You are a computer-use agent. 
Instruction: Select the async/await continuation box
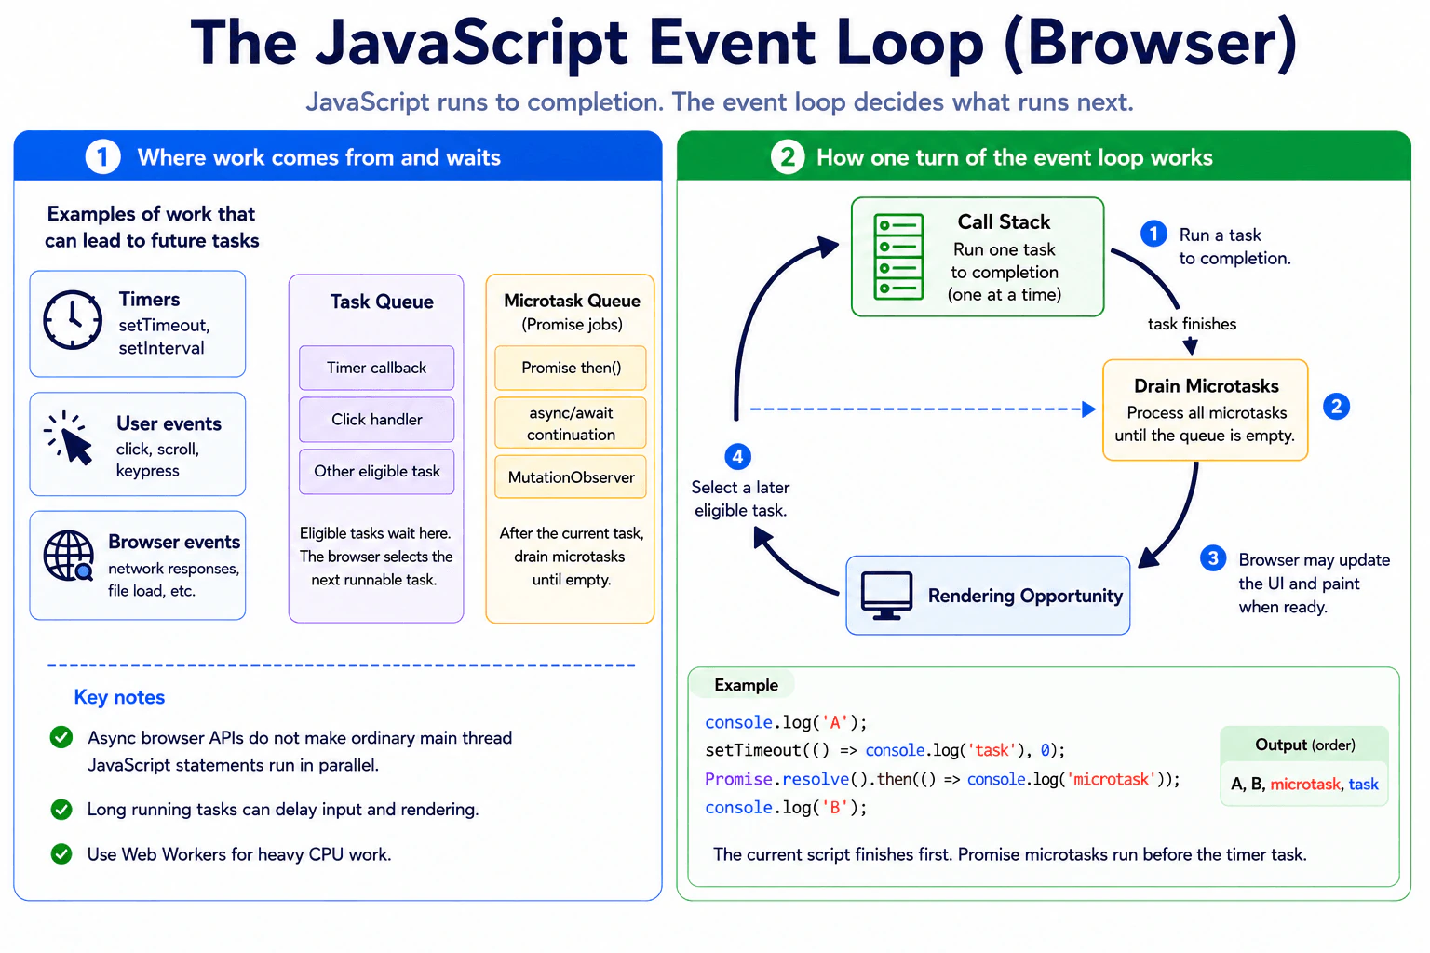(x=571, y=423)
